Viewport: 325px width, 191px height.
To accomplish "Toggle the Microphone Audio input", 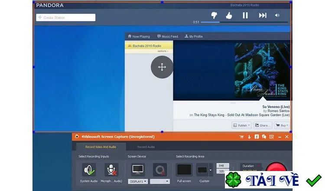I will [x=111, y=170].
